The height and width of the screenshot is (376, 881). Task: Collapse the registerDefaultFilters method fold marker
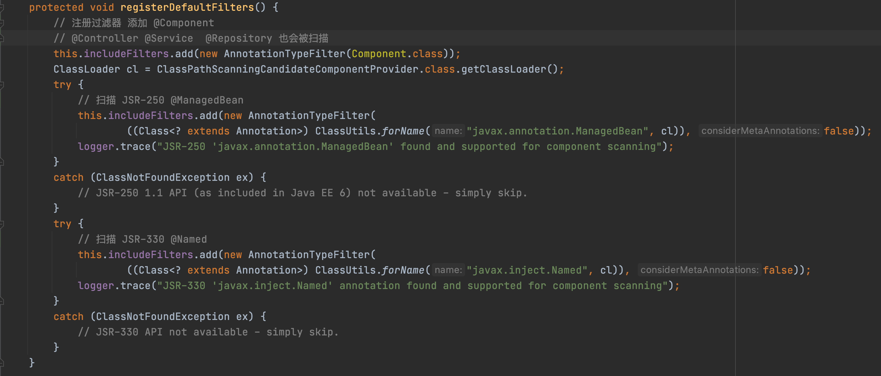coord(2,7)
